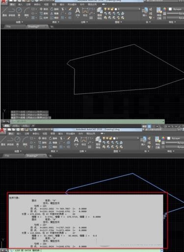Viewport: 184px width, 252px height.
Task: Select the Circle tool in upper AutoCAD window
Action: [19, 12]
